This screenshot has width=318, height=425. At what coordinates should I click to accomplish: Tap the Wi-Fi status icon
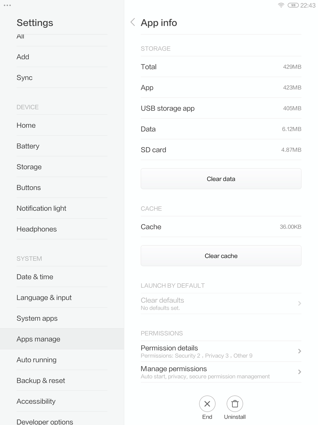(x=281, y=5)
